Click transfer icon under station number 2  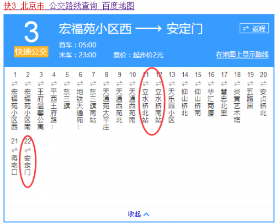tap(28, 84)
